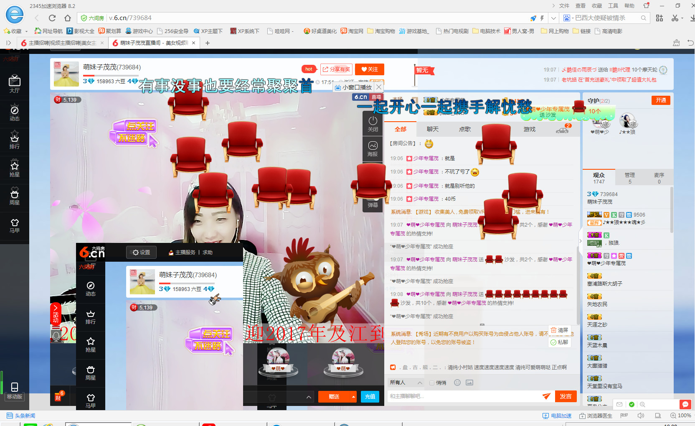695x426 pixels.
Task: Check the 悄悄 whisper checkbox
Action: pyautogui.click(x=432, y=383)
